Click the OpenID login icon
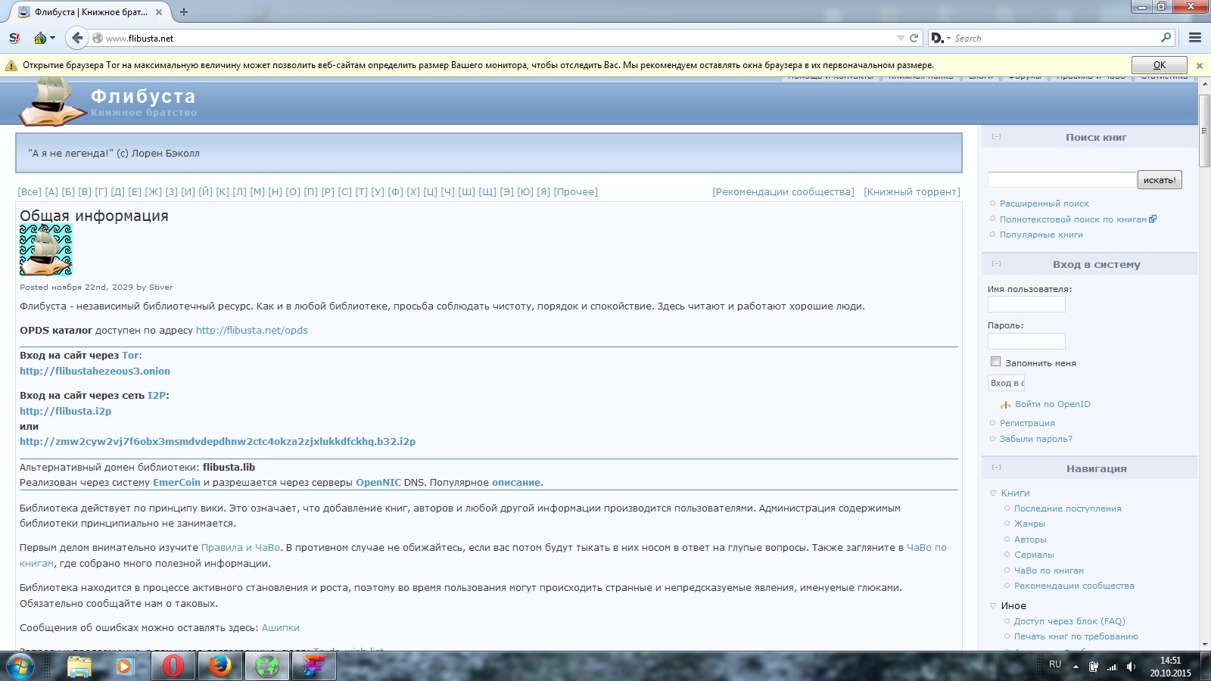Screen dimensions: 1211x681 pos(1006,405)
